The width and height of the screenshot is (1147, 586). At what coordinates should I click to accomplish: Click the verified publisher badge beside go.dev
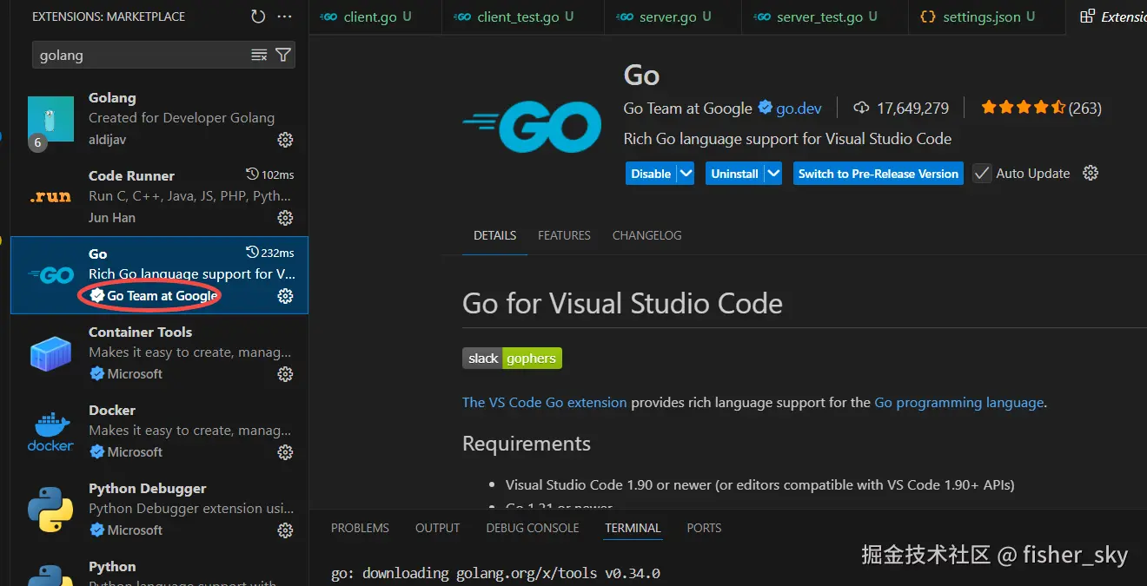click(765, 108)
